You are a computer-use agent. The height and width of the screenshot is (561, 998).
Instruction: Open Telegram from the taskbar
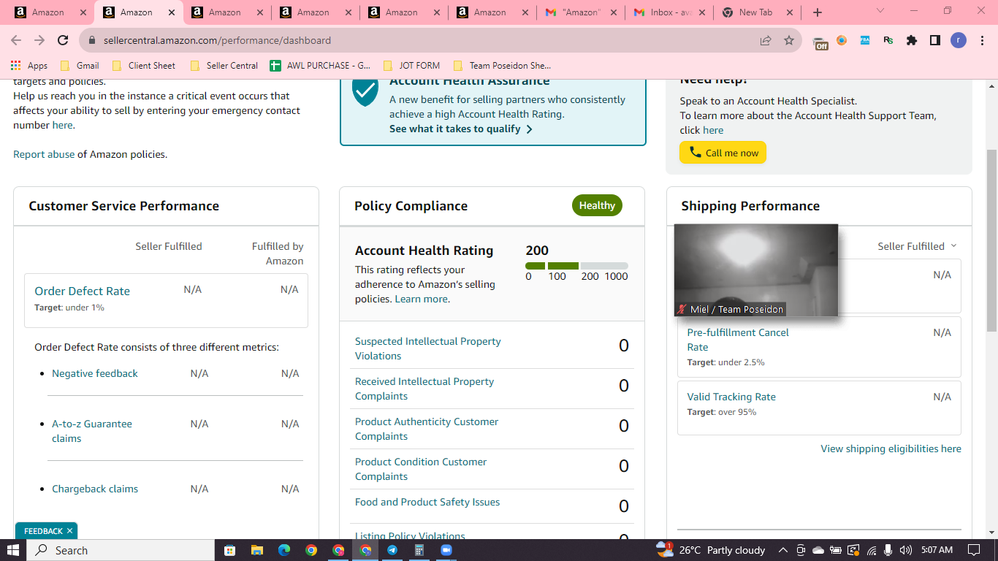point(392,550)
